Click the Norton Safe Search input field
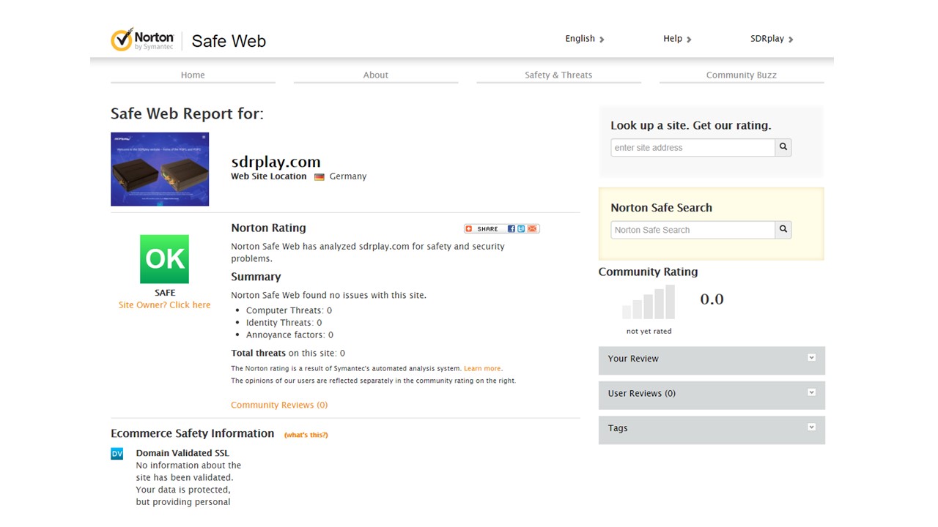Screen dimensions: 938x527 pyautogui.click(x=693, y=230)
